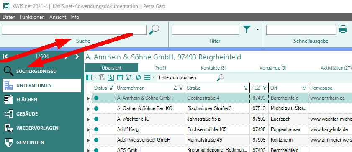Select the cell Goethestraße 4
This screenshot has width=352, height=152.
[217, 98]
